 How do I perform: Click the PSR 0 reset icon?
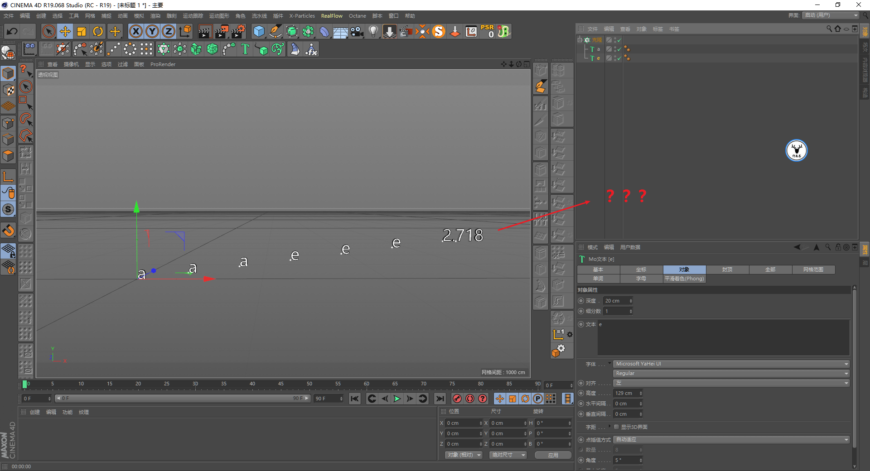pos(488,31)
